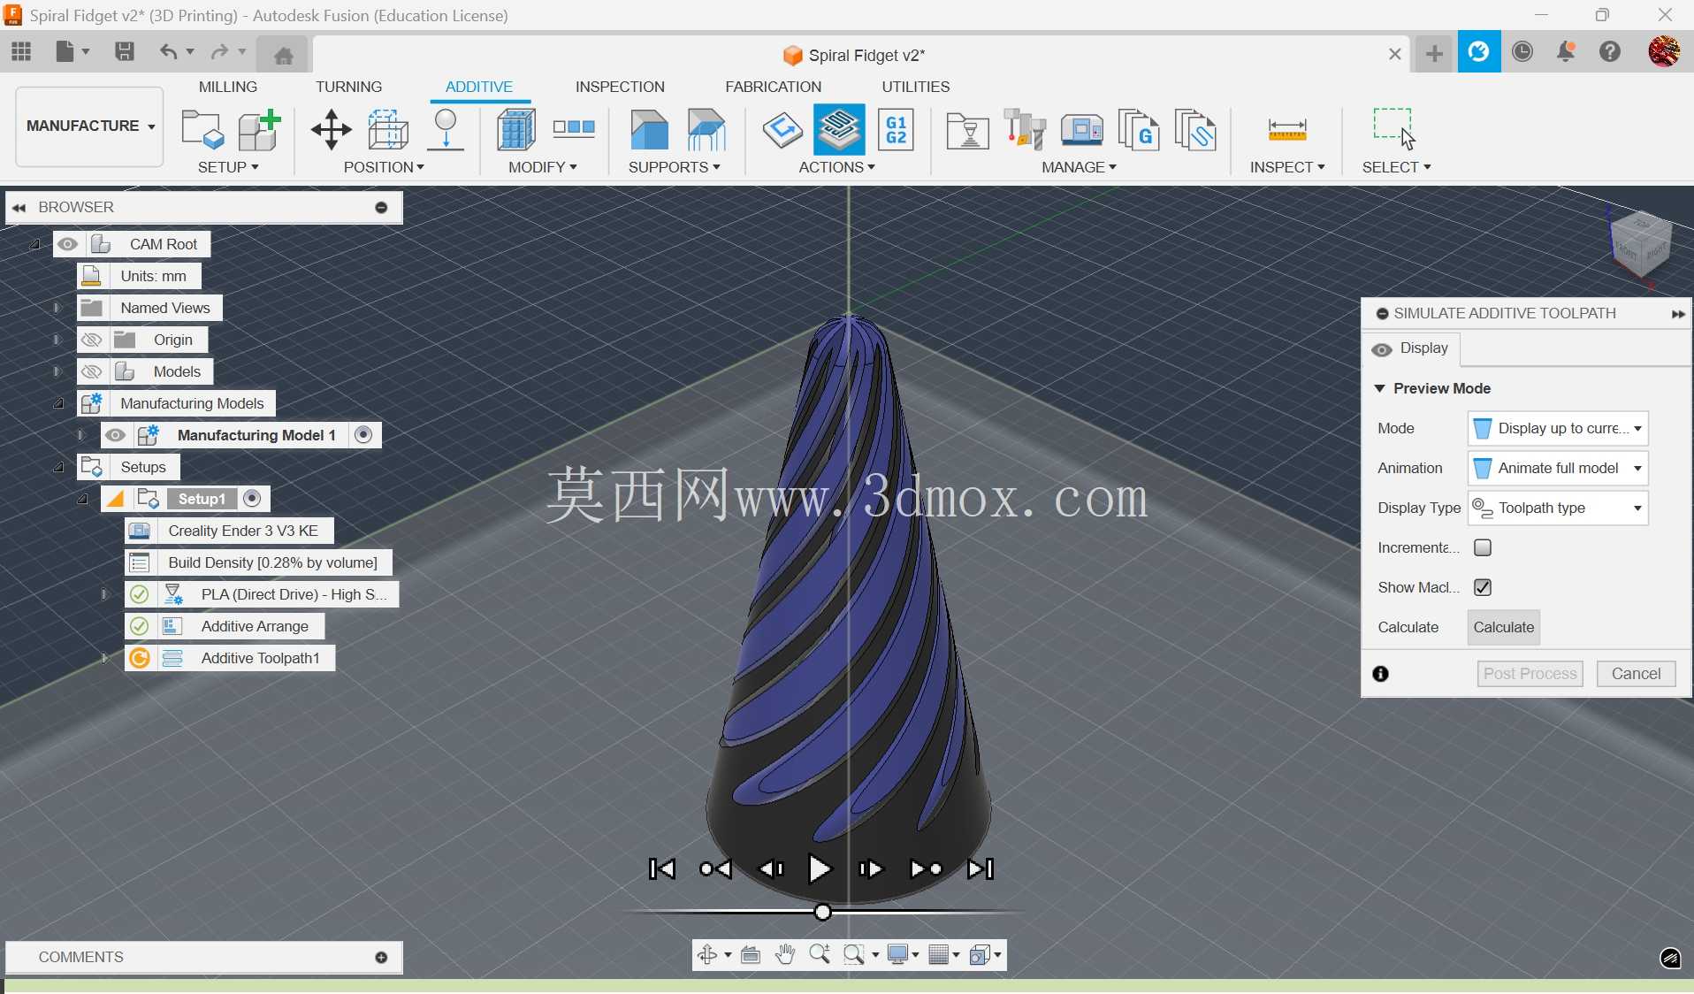The width and height of the screenshot is (1694, 994).
Task: Open the Data Panel grid icon
Action: click(x=21, y=52)
